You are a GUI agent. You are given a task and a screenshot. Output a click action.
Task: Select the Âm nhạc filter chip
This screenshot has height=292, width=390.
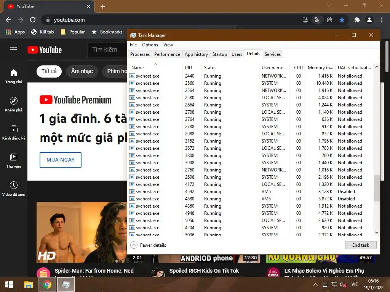point(82,71)
